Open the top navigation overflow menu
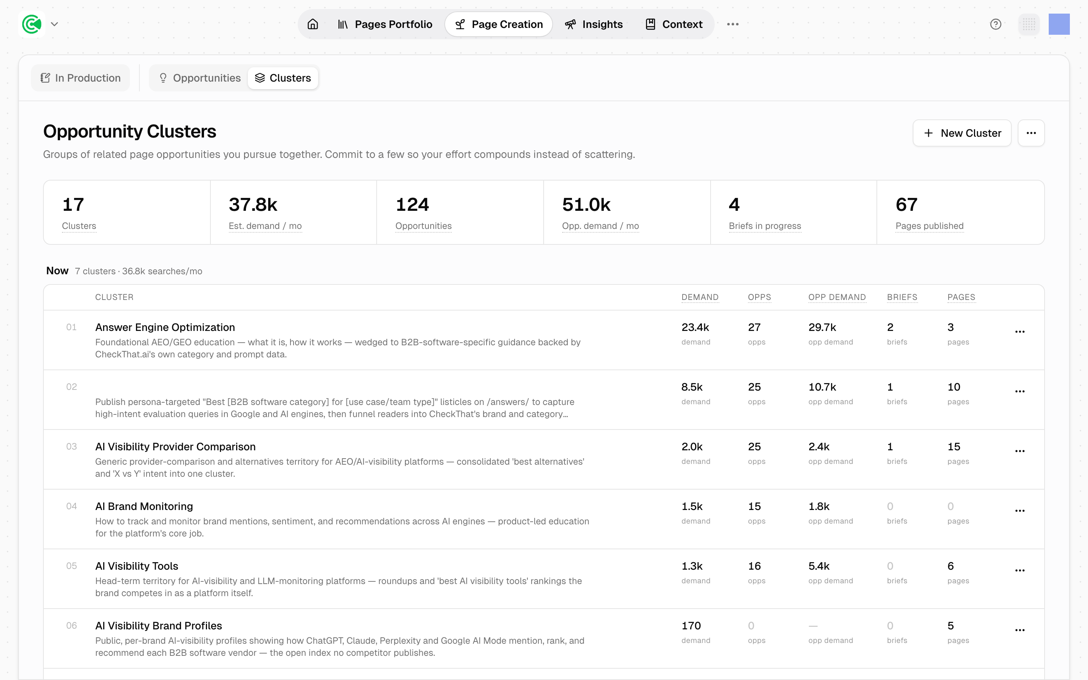This screenshot has height=680, width=1088. tap(733, 24)
